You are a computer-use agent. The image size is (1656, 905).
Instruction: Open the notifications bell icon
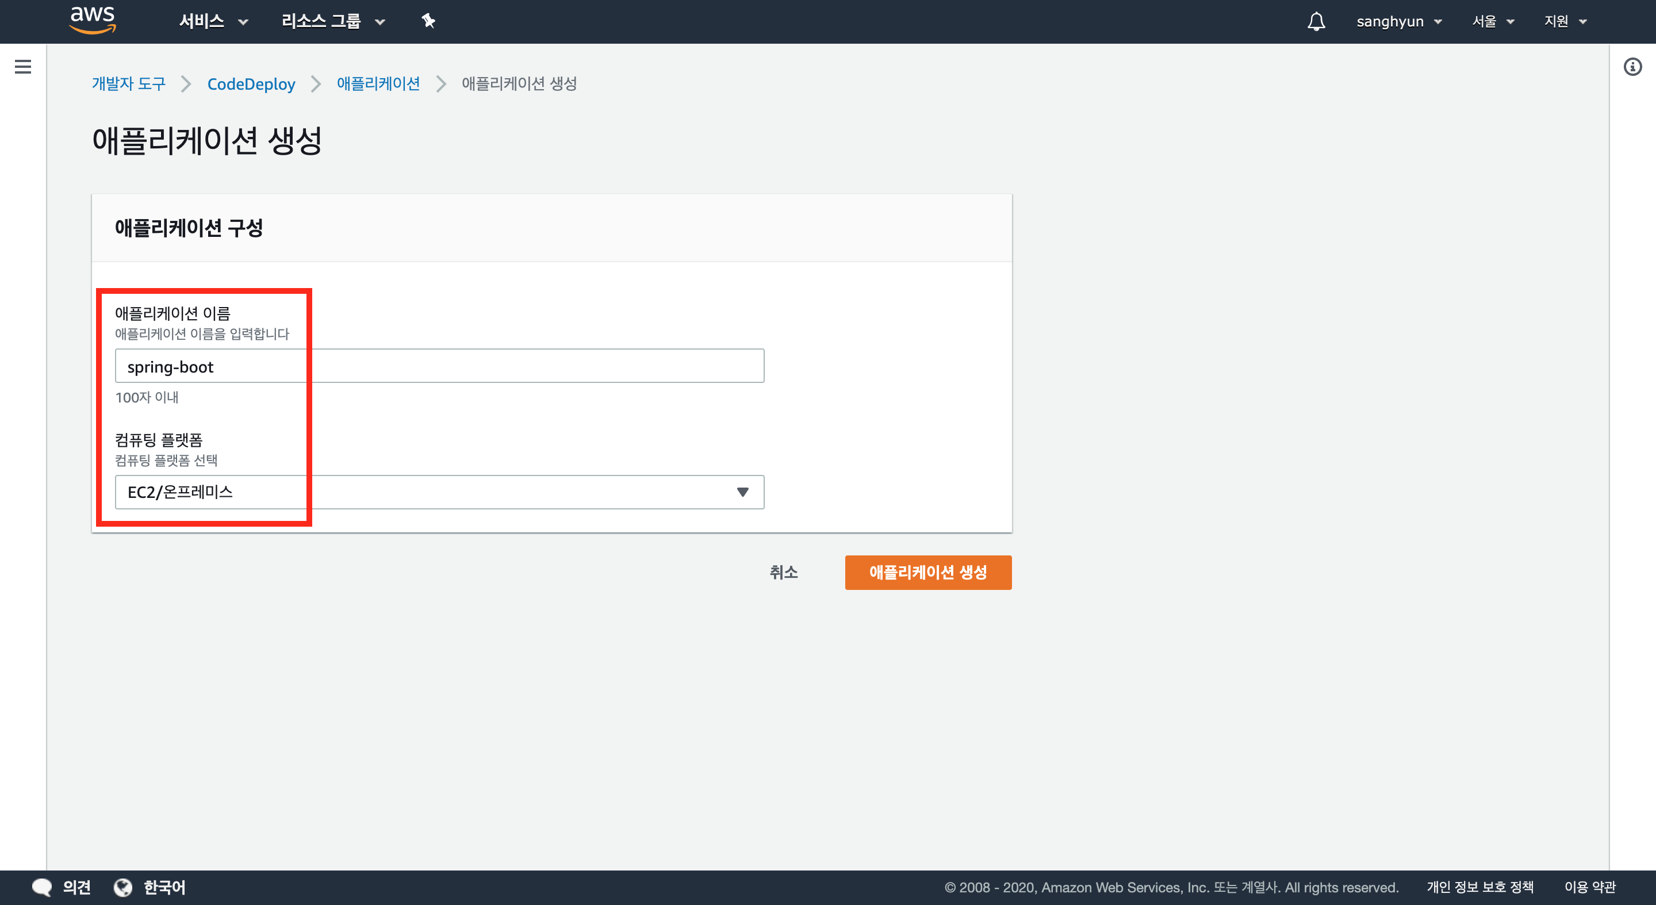pyautogui.click(x=1316, y=21)
